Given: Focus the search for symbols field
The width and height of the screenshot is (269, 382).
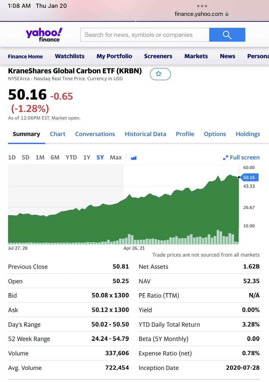Looking at the screenshot, I should (145, 35).
